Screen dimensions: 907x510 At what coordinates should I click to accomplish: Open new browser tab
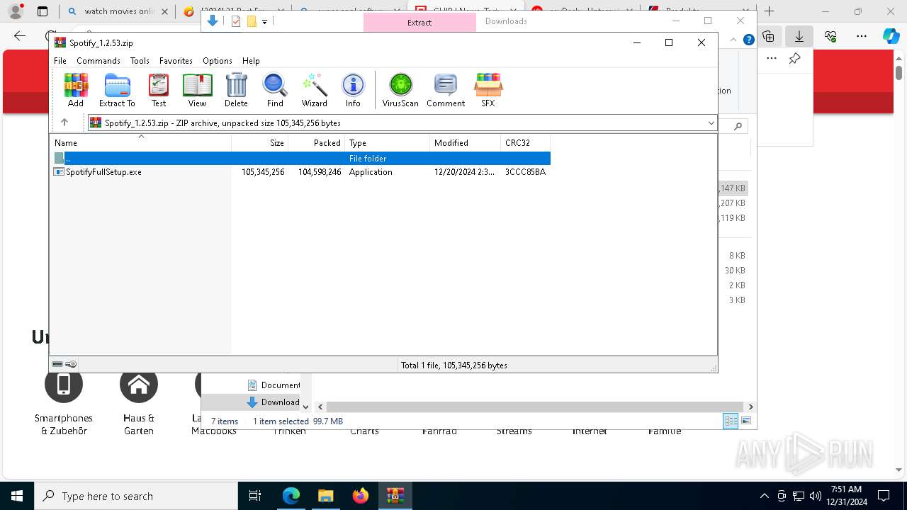[x=770, y=11]
